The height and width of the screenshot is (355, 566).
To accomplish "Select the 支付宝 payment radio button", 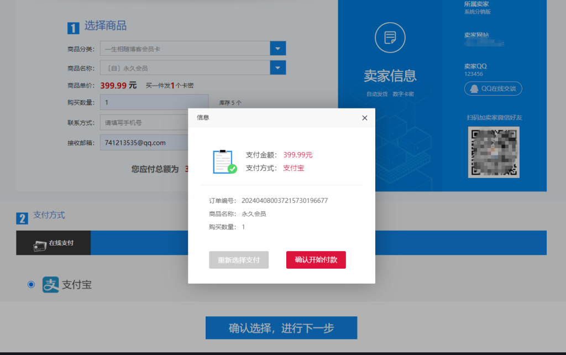I will click(32, 284).
